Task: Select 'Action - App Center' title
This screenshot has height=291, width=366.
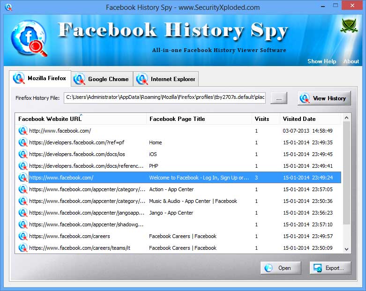Action: (172, 189)
